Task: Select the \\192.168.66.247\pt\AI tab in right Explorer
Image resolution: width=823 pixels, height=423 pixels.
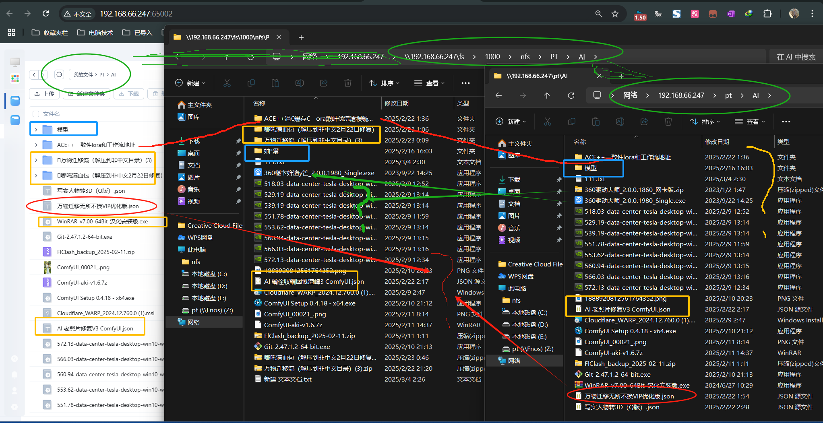Action: pos(536,76)
